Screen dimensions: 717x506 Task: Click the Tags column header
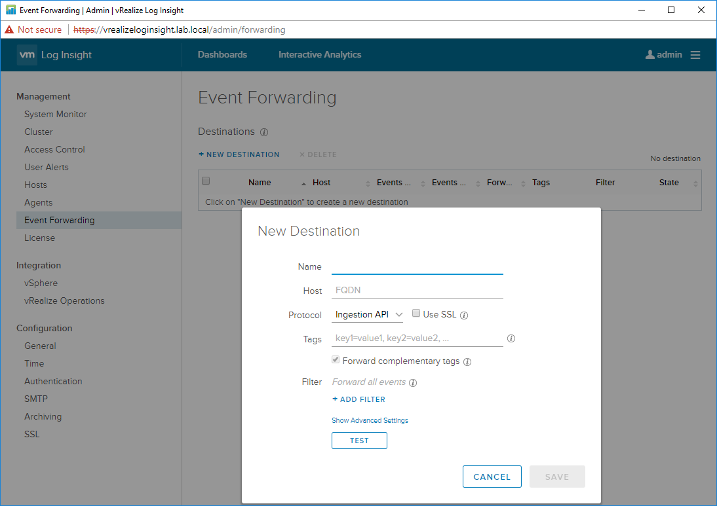pos(541,183)
